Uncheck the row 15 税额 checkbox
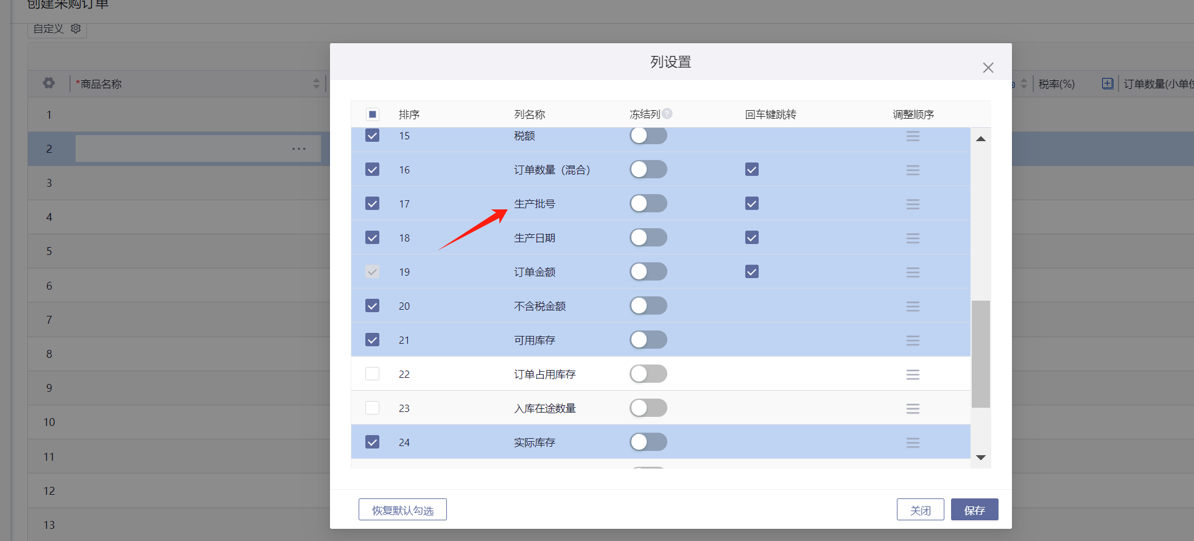The image size is (1194, 541). 373,135
